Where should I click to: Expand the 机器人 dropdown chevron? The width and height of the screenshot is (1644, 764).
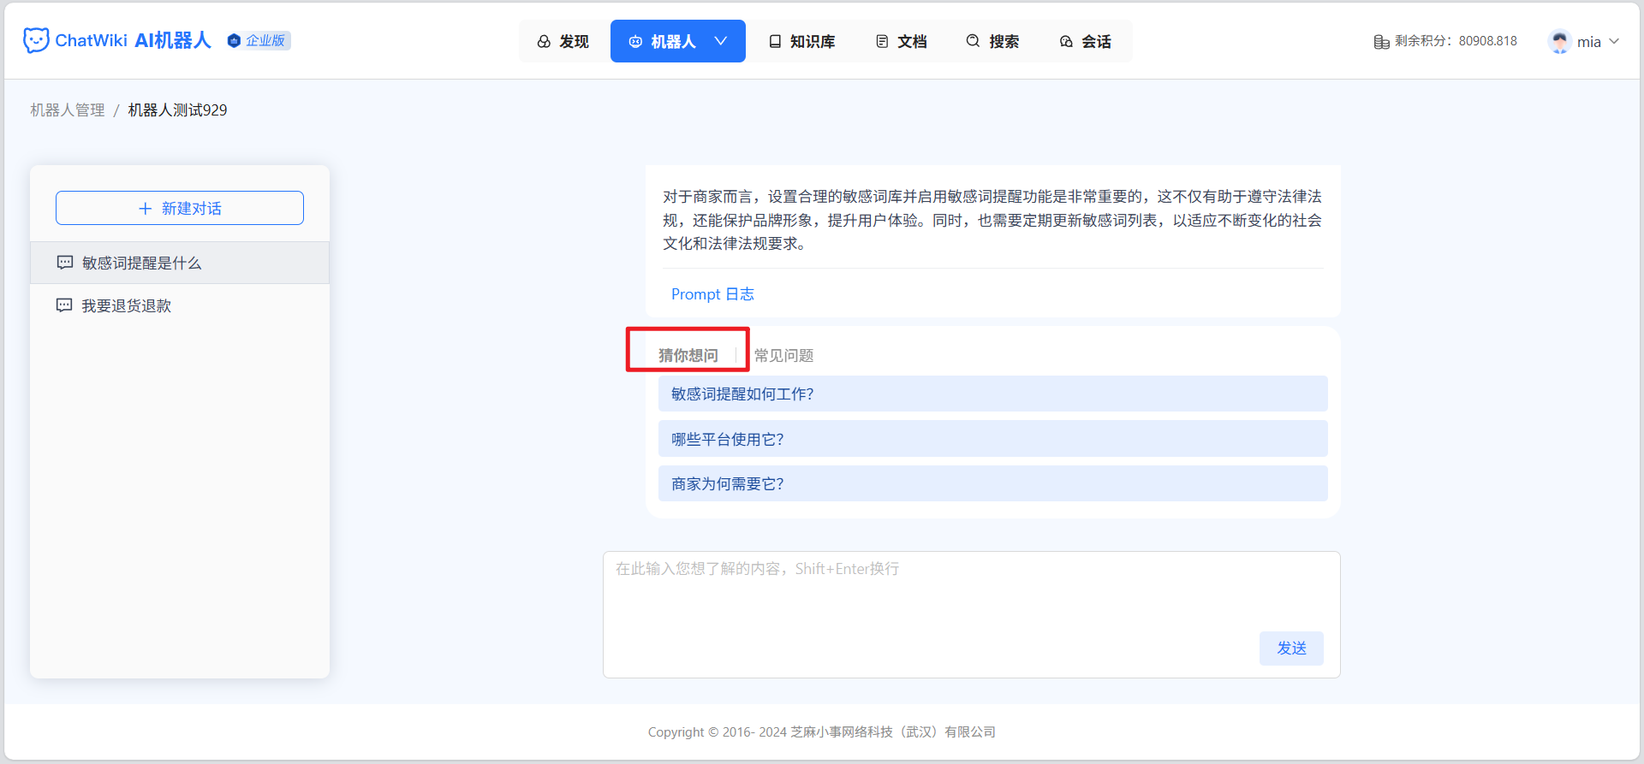pyautogui.click(x=721, y=41)
